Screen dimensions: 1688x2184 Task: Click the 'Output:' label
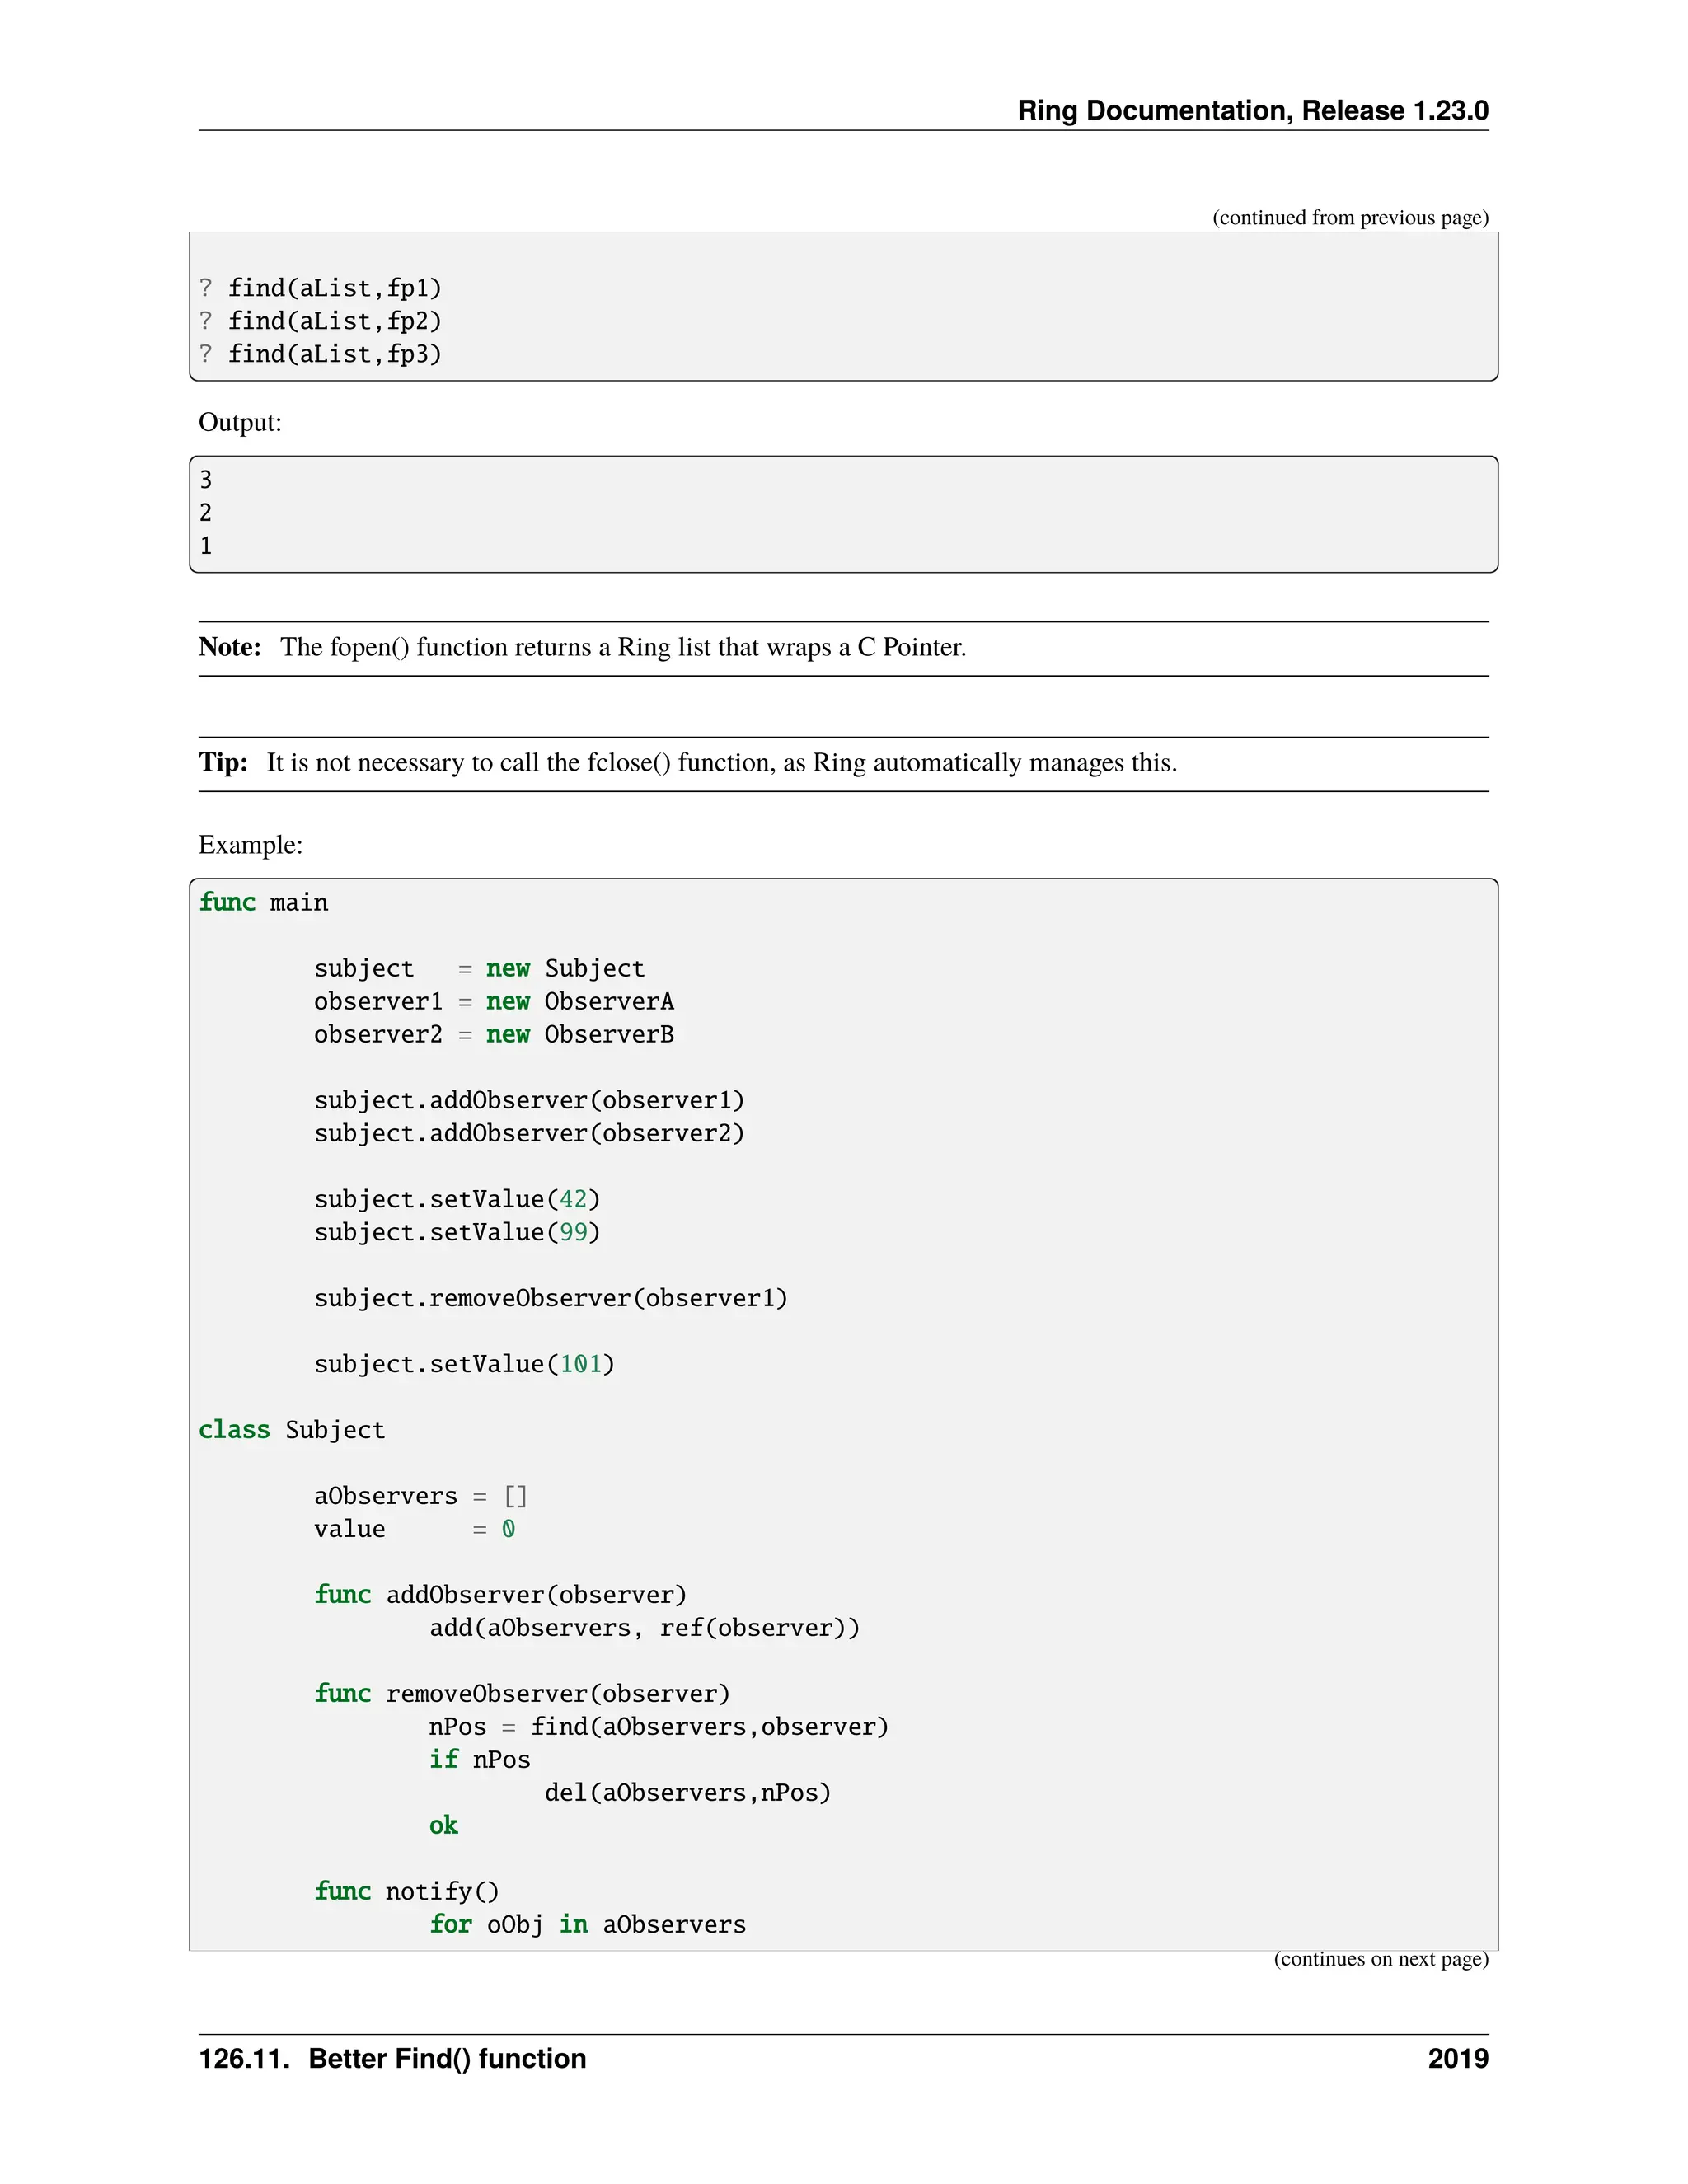click(x=240, y=422)
